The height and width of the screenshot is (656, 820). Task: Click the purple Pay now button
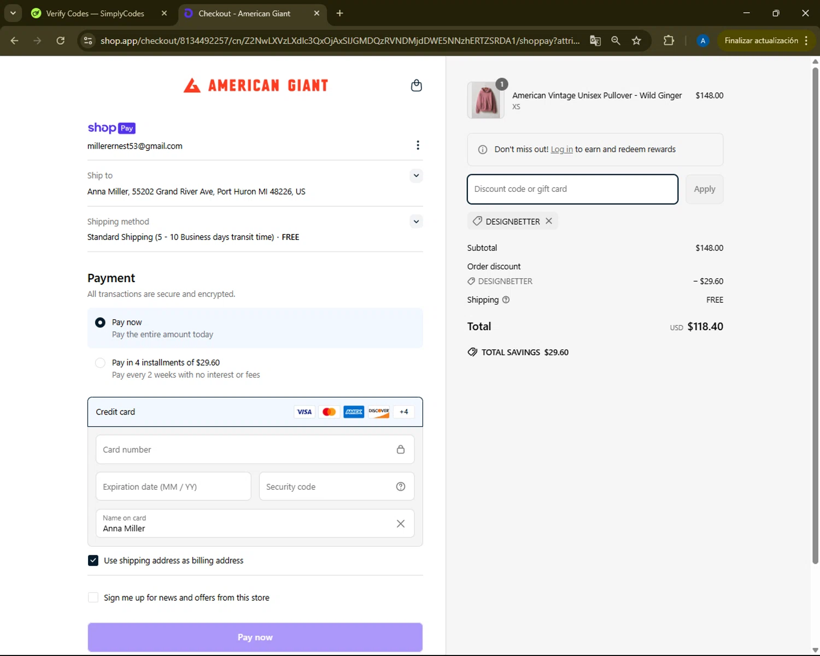255,637
